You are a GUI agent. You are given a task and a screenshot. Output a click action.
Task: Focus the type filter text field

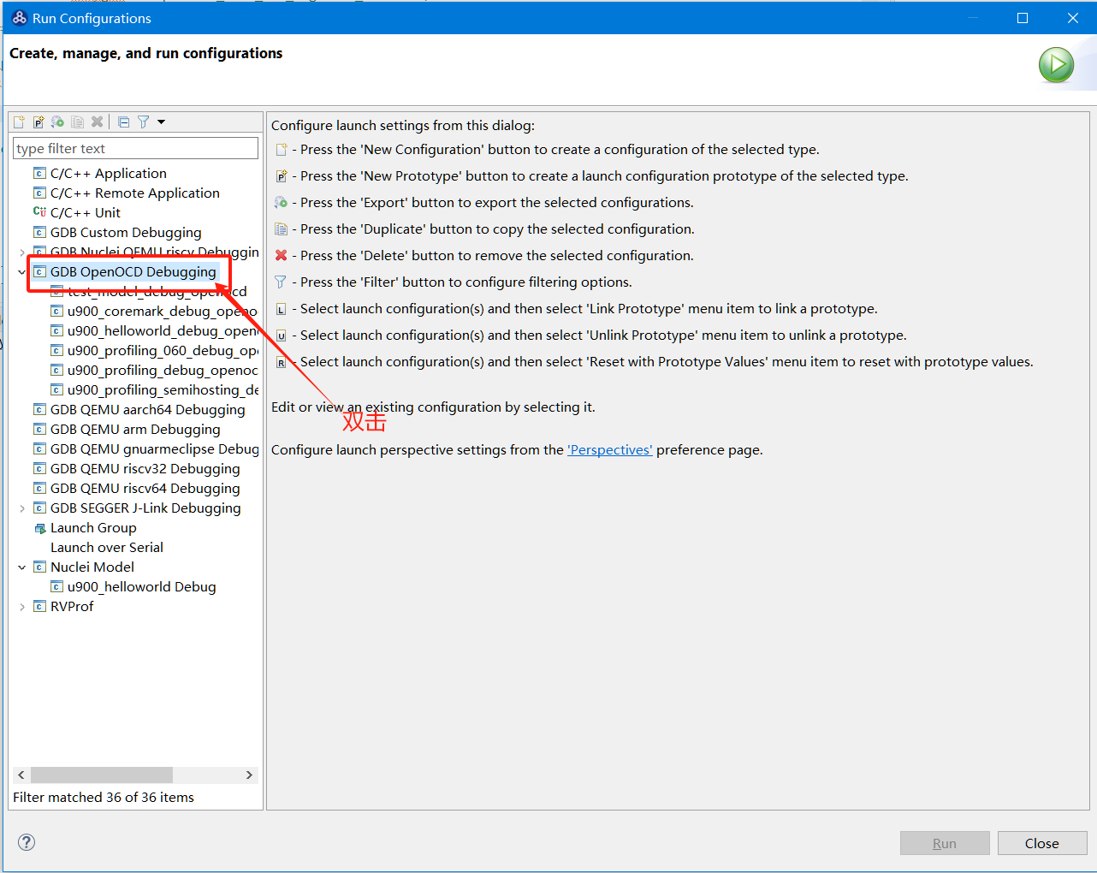(135, 149)
